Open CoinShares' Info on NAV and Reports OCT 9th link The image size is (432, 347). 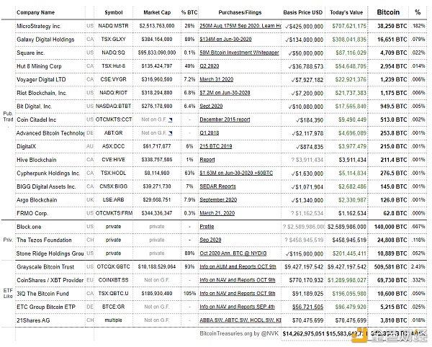238,280
